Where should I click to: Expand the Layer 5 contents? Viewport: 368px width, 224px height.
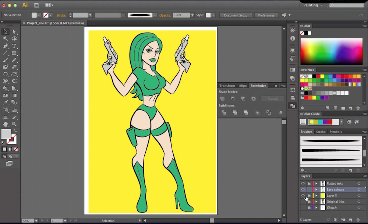point(316,195)
